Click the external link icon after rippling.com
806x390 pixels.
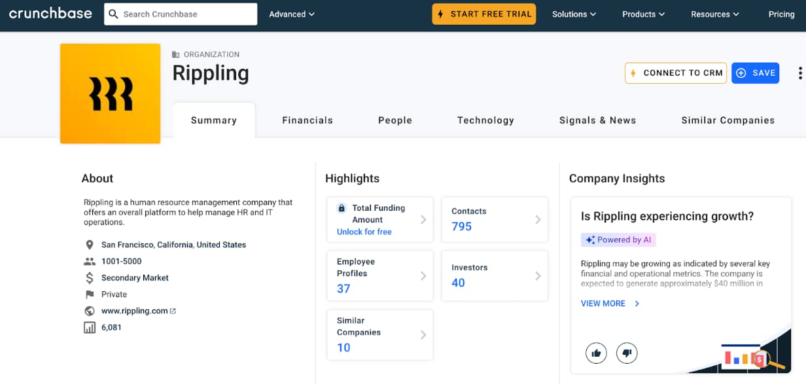(x=173, y=311)
